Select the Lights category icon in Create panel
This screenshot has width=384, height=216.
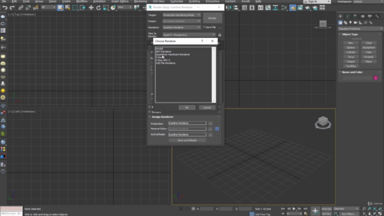pos(350,23)
